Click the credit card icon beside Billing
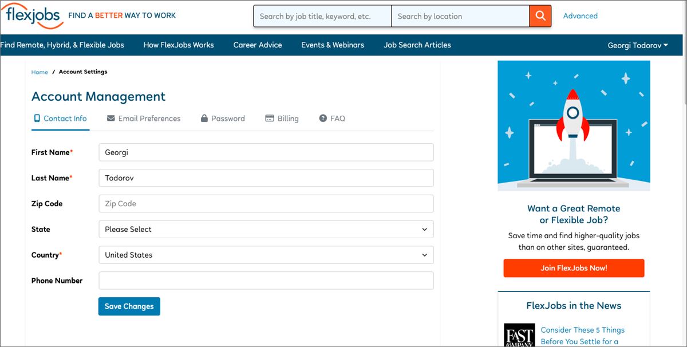The width and height of the screenshot is (687, 347). tap(270, 119)
